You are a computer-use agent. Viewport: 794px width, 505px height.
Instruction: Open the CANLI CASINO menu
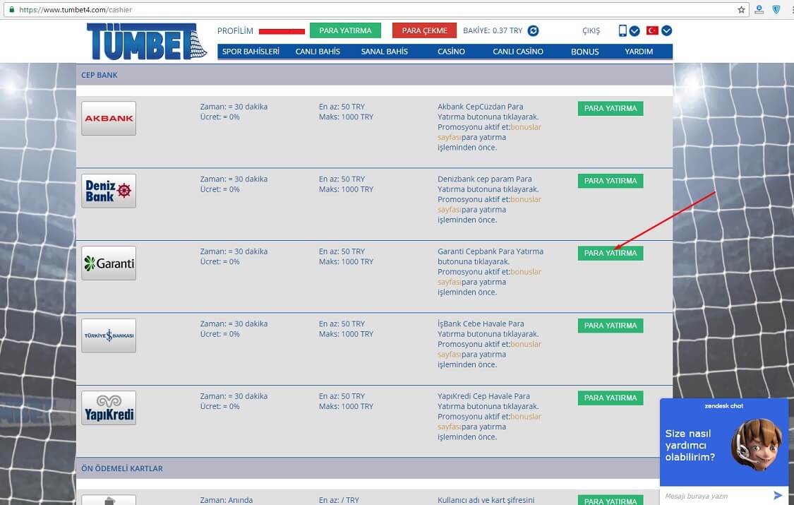coord(517,52)
